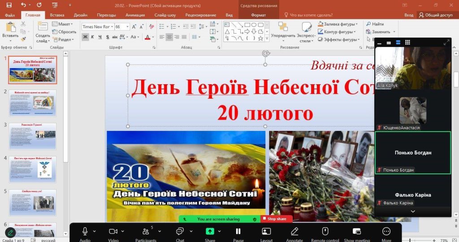Click the Вход sign-in link
Screen dimensions: 459x242
[409, 15]
